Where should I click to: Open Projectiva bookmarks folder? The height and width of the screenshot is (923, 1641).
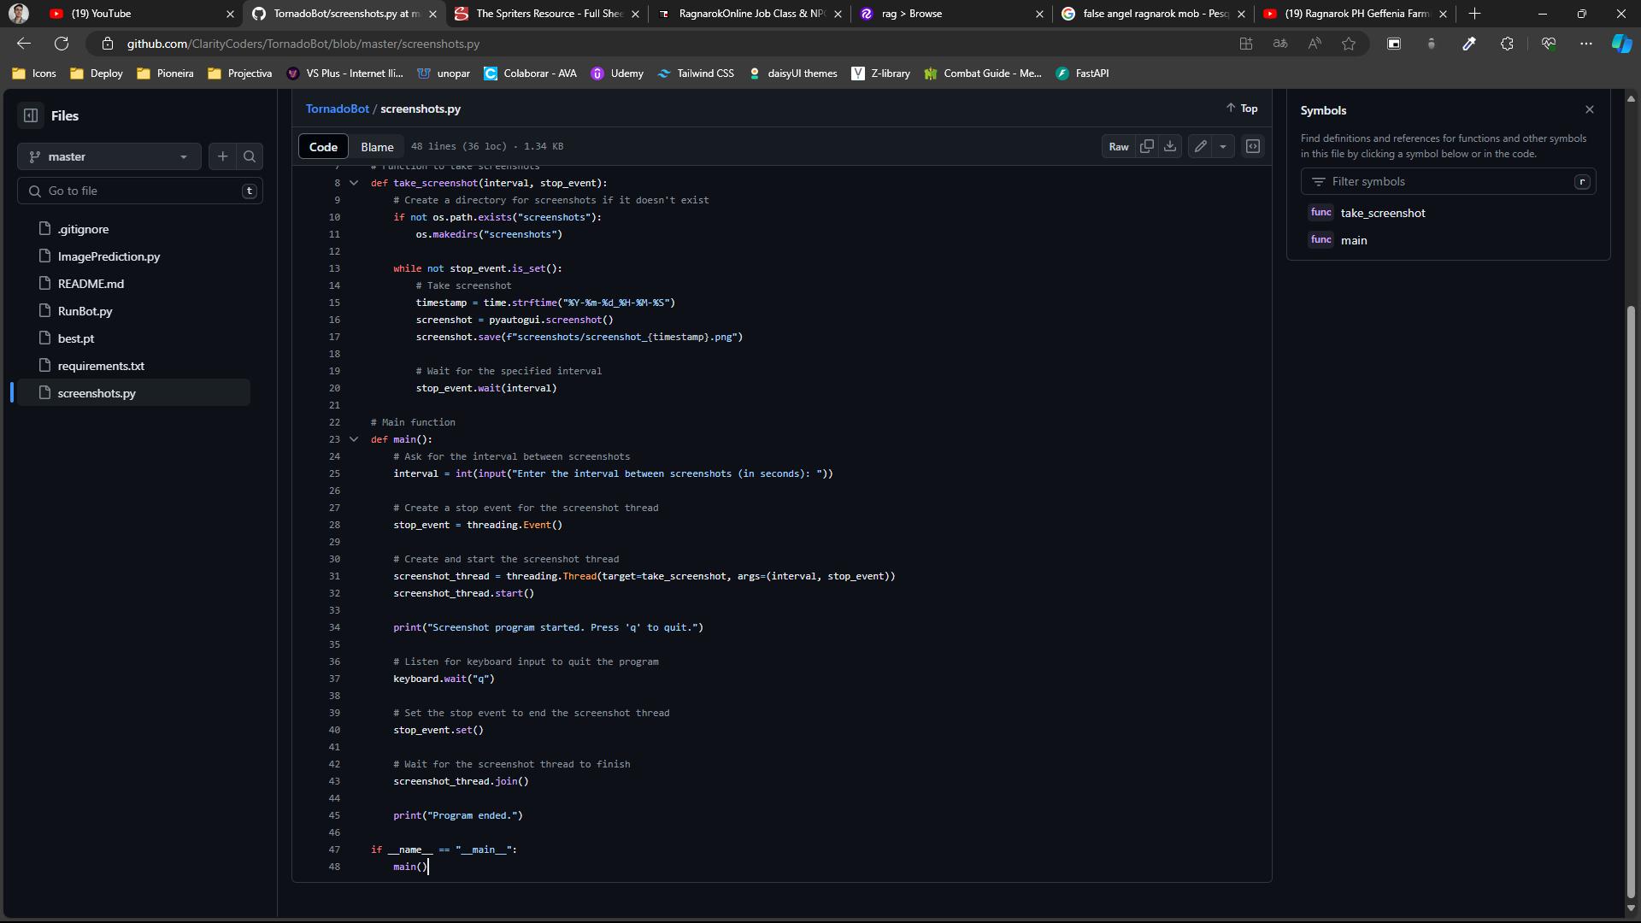click(240, 73)
